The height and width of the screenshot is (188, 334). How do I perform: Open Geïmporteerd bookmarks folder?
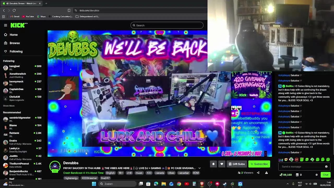coord(87,16)
